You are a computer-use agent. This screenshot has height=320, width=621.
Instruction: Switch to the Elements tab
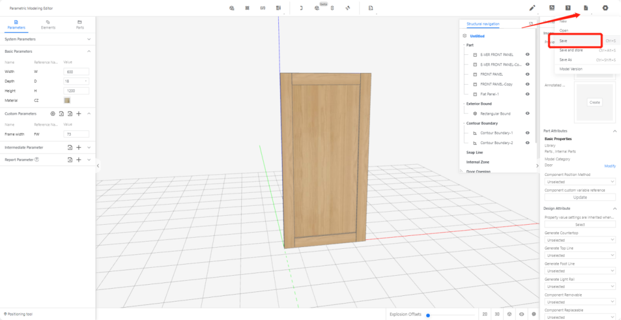48,24
